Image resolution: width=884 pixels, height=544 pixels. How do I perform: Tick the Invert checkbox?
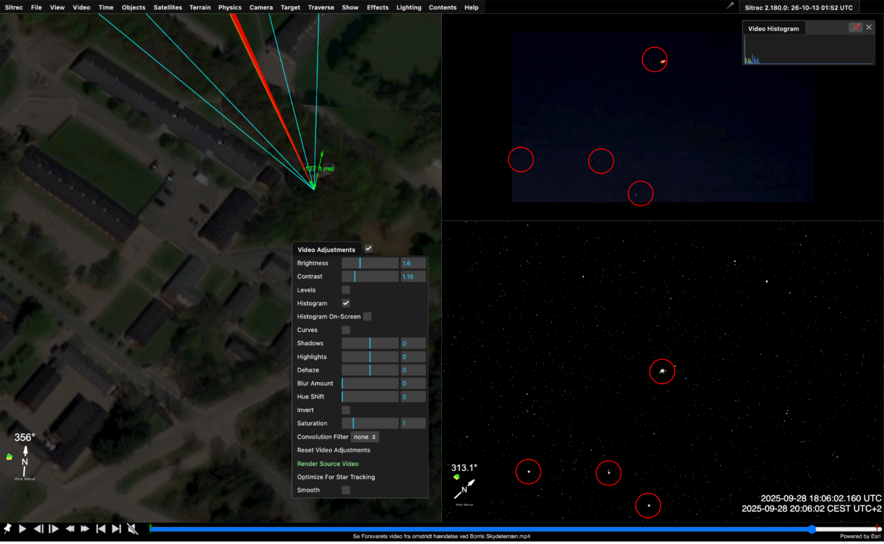pos(346,410)
